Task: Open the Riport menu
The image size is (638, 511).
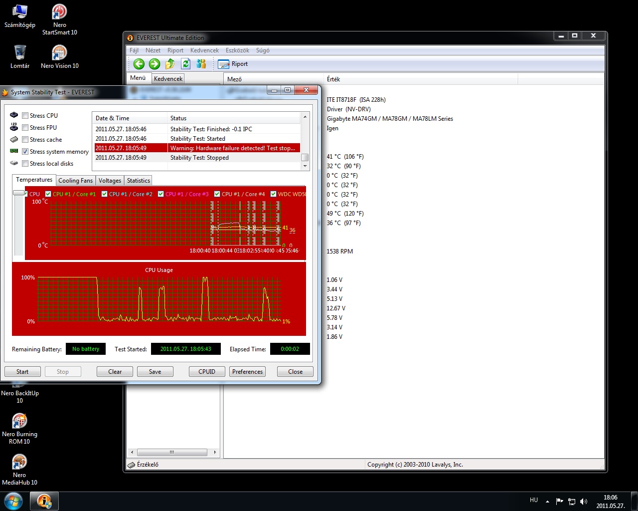Action: 175,50
